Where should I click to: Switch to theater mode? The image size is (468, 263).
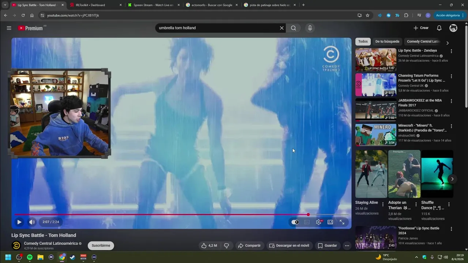coord(330,222)
